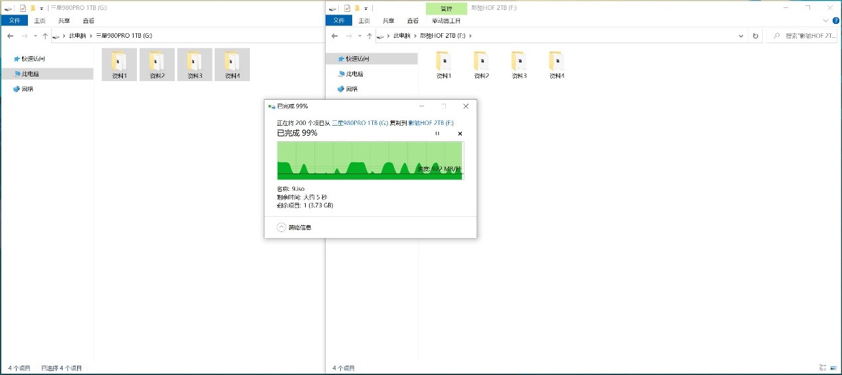The width and height of the screenshot is (842, 375).
Task: Open 共享 tab in F: window
Action: [388, 21]
